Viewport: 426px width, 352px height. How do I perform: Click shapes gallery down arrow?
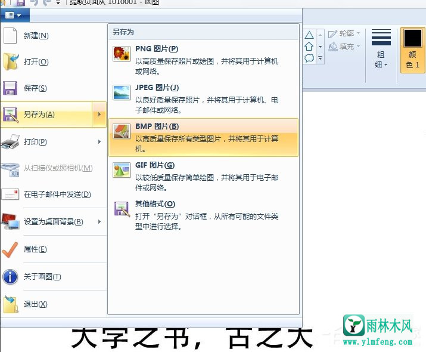[x=321, y=47]
